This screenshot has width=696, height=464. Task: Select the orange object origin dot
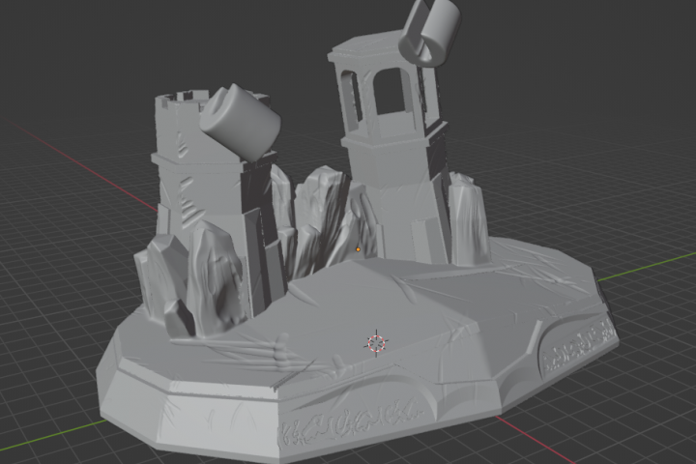click(x=359, y=249)
